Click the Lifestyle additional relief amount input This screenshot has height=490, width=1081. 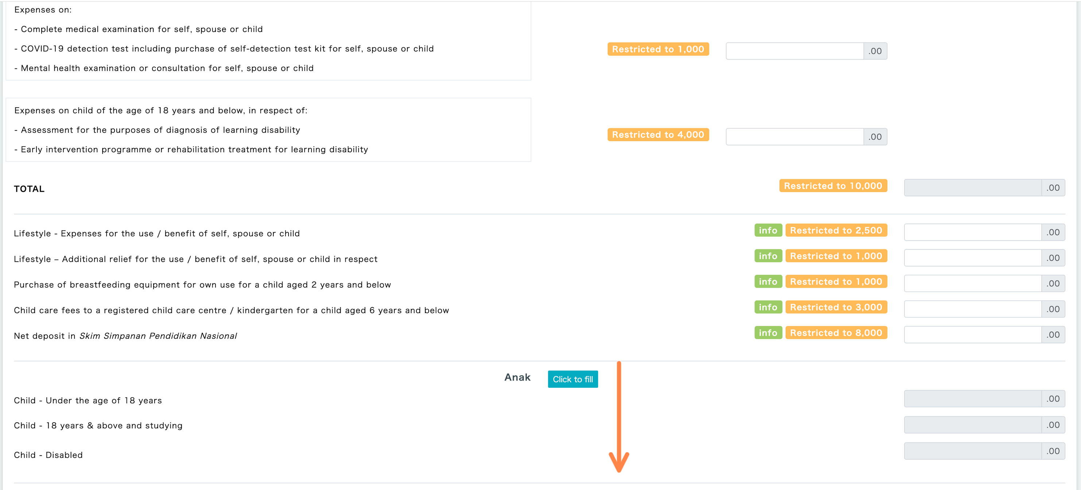[x=972, y=258]
